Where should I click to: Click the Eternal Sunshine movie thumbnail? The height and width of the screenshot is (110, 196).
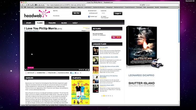96,79
